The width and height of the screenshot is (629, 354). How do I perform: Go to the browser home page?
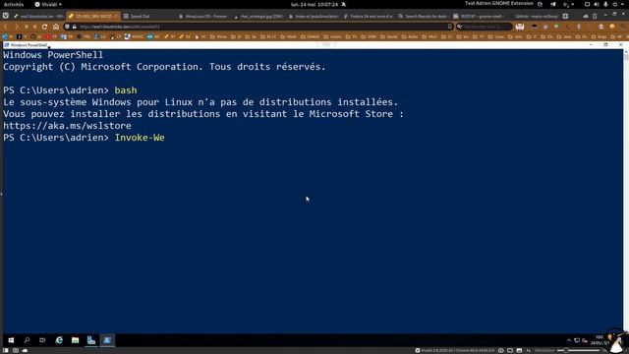[56, 27]
